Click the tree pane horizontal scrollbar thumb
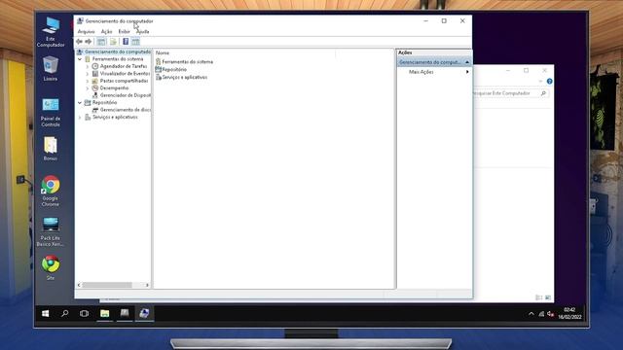 [107, 285]
